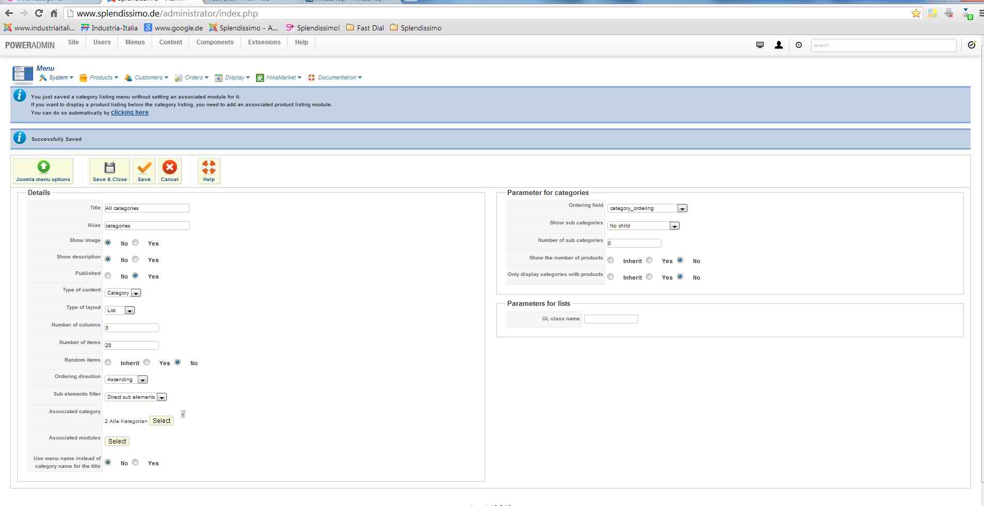Open the Type of layout dropdown
Image resolution: width=984 pixels, height=506 pixels.
pos(120,311)
